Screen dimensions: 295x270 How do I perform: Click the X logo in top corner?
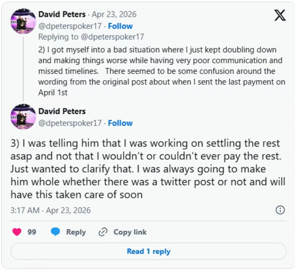click(x=280, y=15)
